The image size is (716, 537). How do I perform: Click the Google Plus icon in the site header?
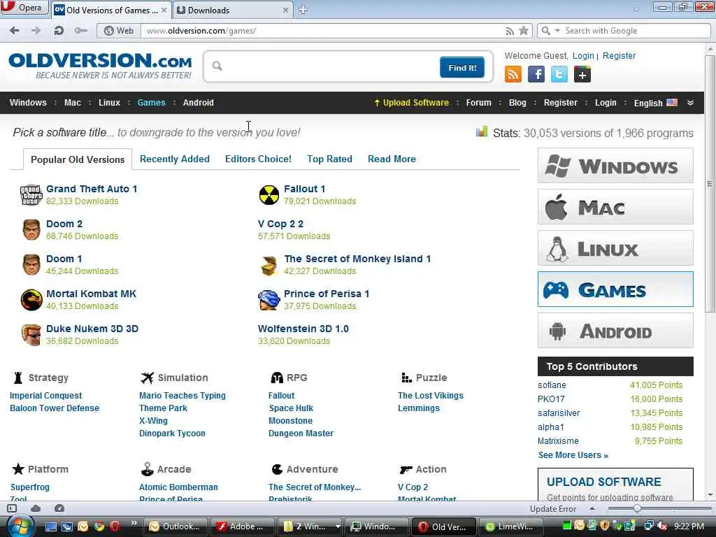coord(582,74)
